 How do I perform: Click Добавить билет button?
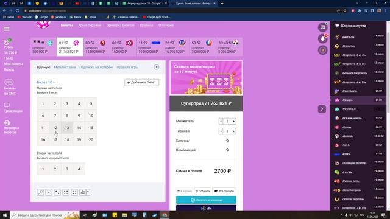142,83
